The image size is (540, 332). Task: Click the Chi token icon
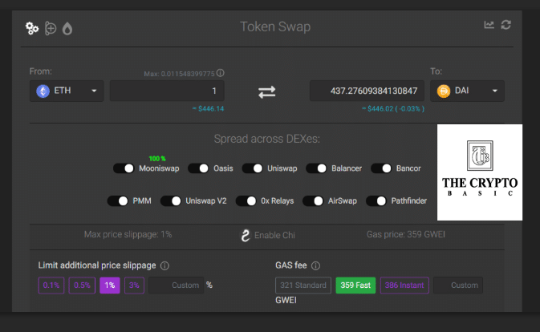246,235
